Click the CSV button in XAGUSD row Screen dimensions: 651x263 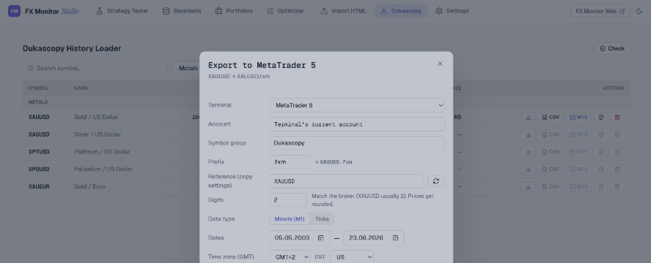(551, 134)
